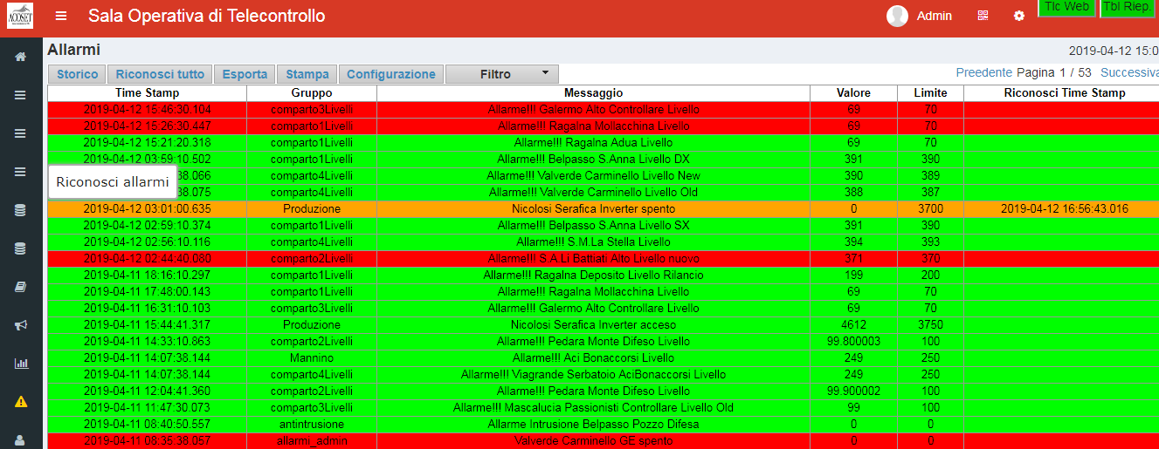Image resolution: width=1159 pixels, height=449 pixels.
Task: Select 'Allarme!!! Ragalna Adua Livello' message
Action: point(593,143)
